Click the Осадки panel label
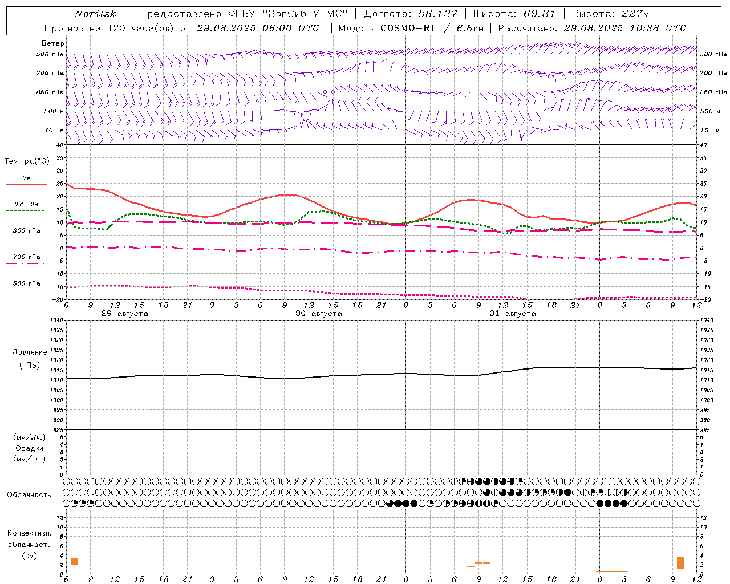This screenshot has width=730, height=584. (30, 448)
